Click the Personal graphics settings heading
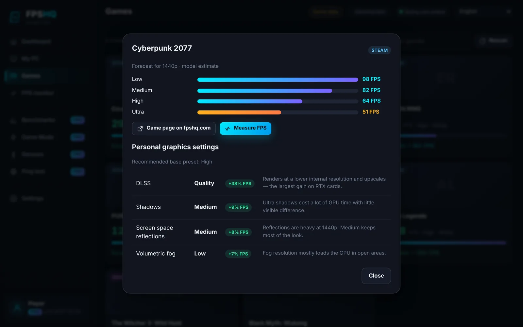 pos(175,147)
